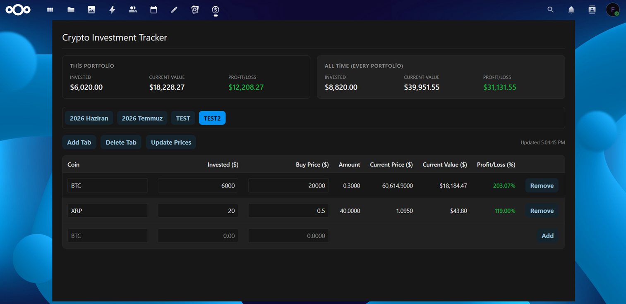Open the Crypto Tracker dollar icon

coord(216,9)
